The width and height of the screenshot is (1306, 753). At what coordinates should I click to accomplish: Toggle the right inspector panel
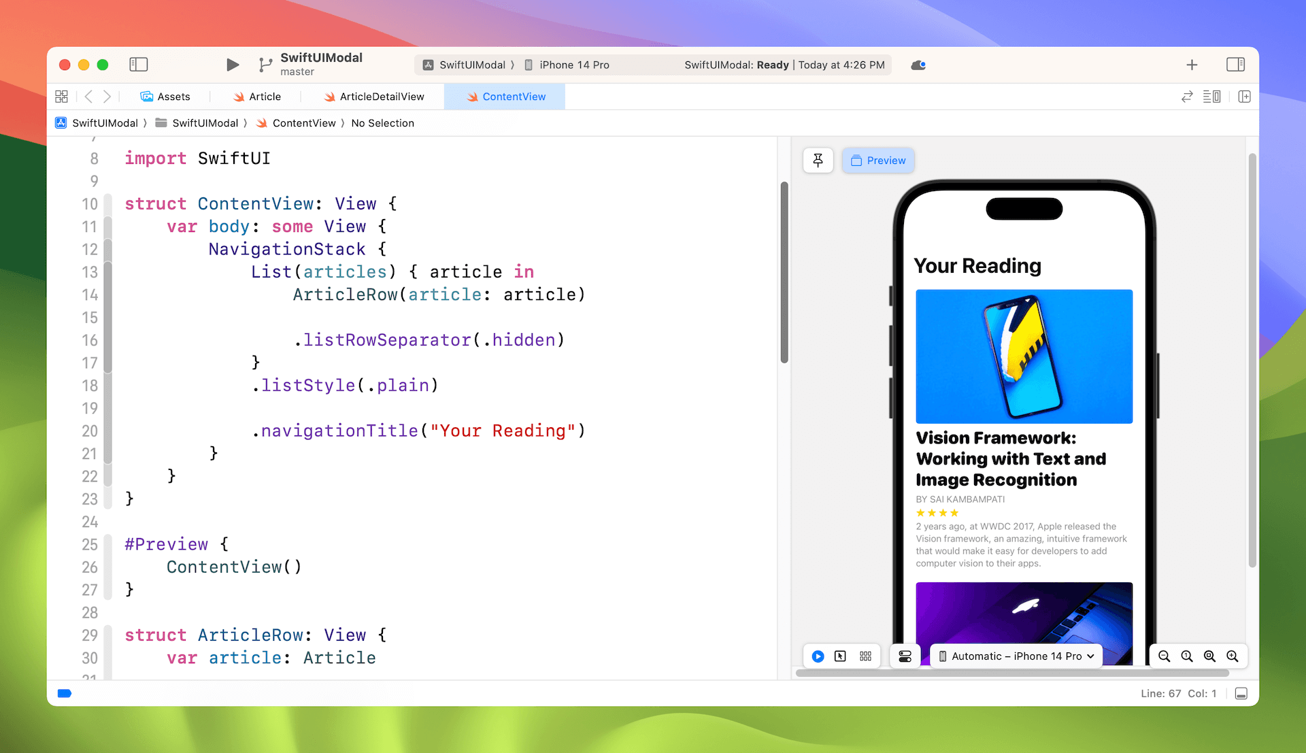pos(1235,65)
